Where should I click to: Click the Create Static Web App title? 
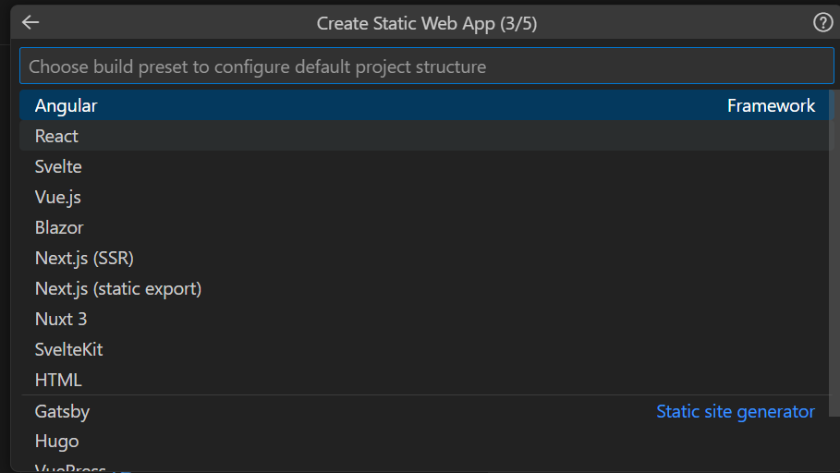tap(427, 24)
